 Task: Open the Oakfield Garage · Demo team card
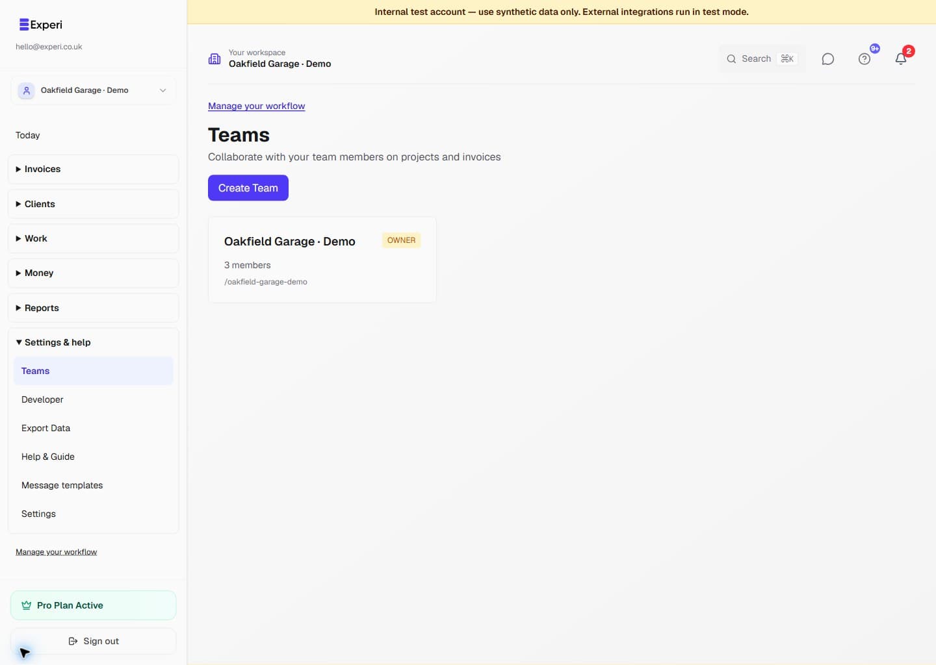pyautogui.click(x=322, y=260)
